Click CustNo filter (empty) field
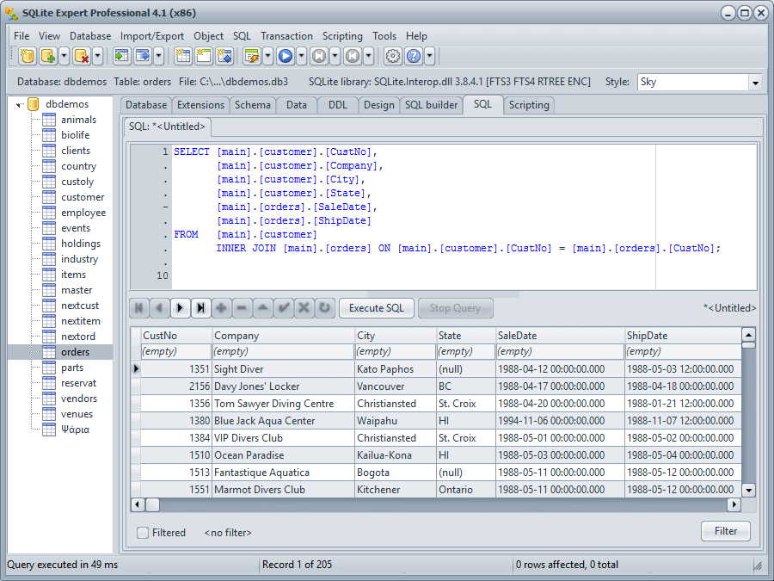The image size is (774, 581). point(176,351)
